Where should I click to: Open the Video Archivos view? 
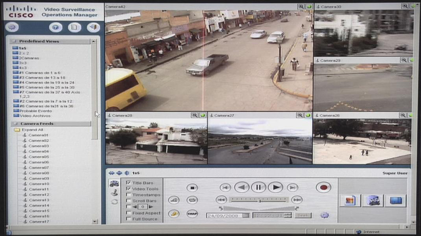[x=35, y=116]
